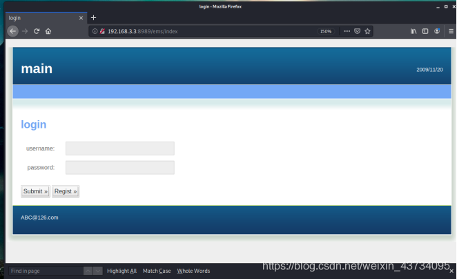
Task: Find previous match arrow
Action: (x=88, y=271)
